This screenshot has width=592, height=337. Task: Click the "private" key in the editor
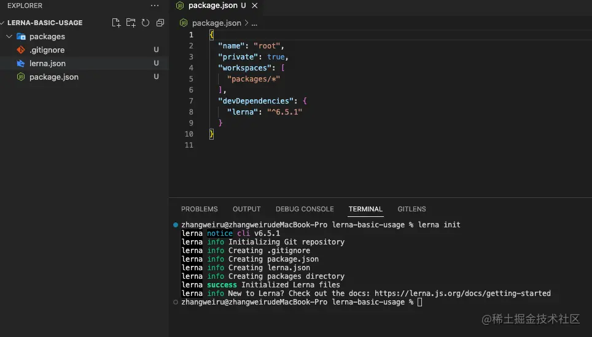(238, 57)
